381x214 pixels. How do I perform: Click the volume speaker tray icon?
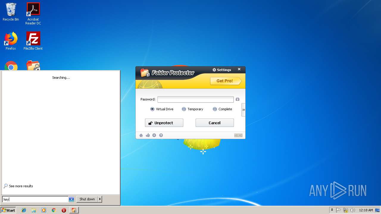(x=353, y=210)
